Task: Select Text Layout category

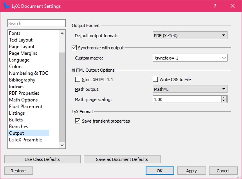Action: [x=21, y=40]
